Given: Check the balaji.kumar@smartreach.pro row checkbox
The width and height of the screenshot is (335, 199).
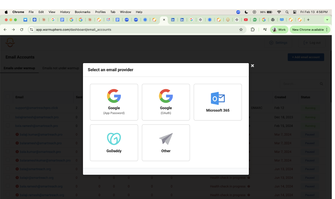Looking at the screenshot, I should pyautogui.click(x=8, y=134).
